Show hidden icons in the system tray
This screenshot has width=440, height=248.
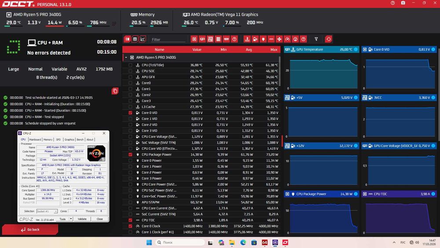tap(394, 242)
